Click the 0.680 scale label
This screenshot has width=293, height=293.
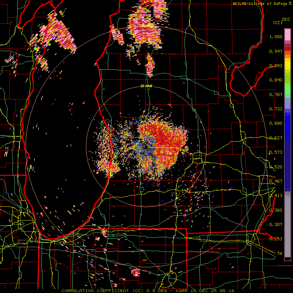coord(276,123)
